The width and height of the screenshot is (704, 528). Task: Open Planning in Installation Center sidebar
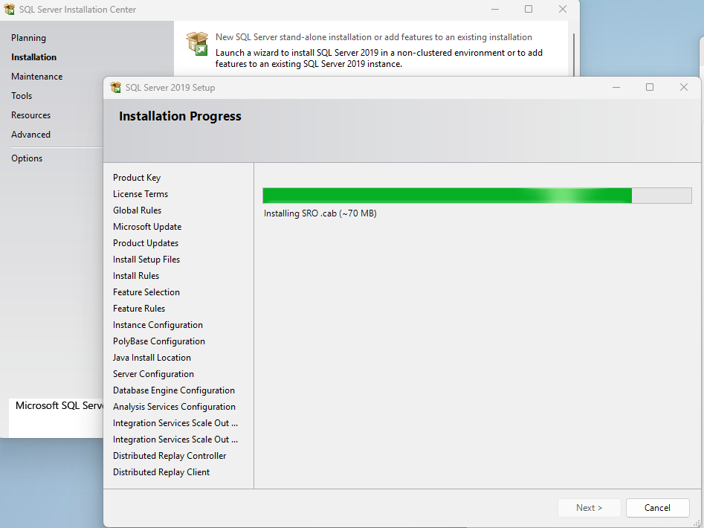pos(29,38)
